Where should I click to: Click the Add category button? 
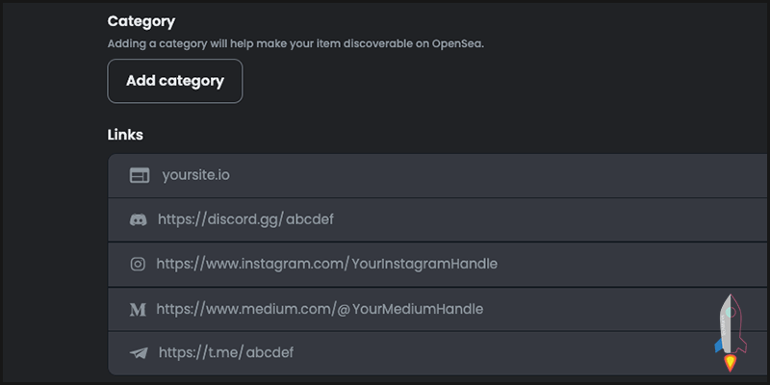[174, 81]
